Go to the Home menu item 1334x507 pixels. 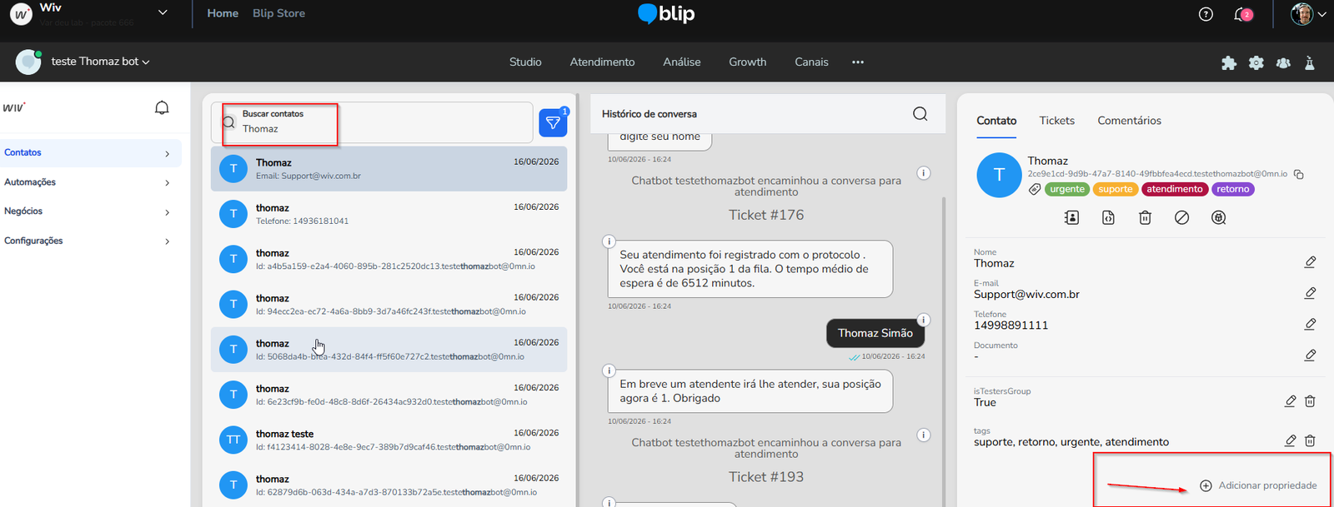point(223,13)
